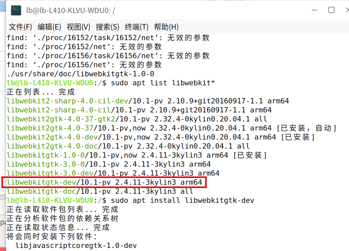Click the libwebkit2gtk-4.0-37/10.1-pv,now line

171,128
